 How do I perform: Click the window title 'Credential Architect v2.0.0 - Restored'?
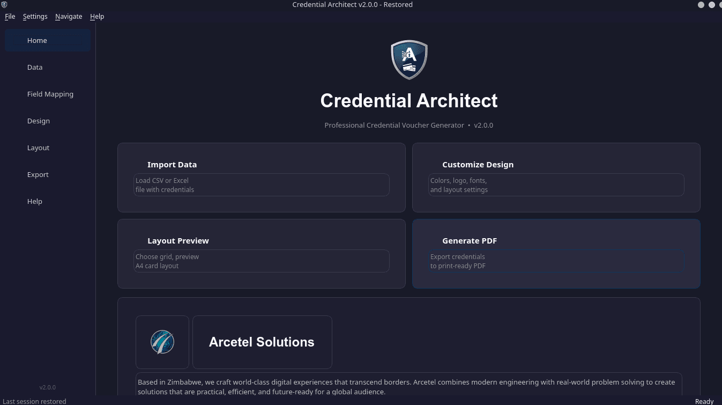pyautogui.click(x=353, y=4)
